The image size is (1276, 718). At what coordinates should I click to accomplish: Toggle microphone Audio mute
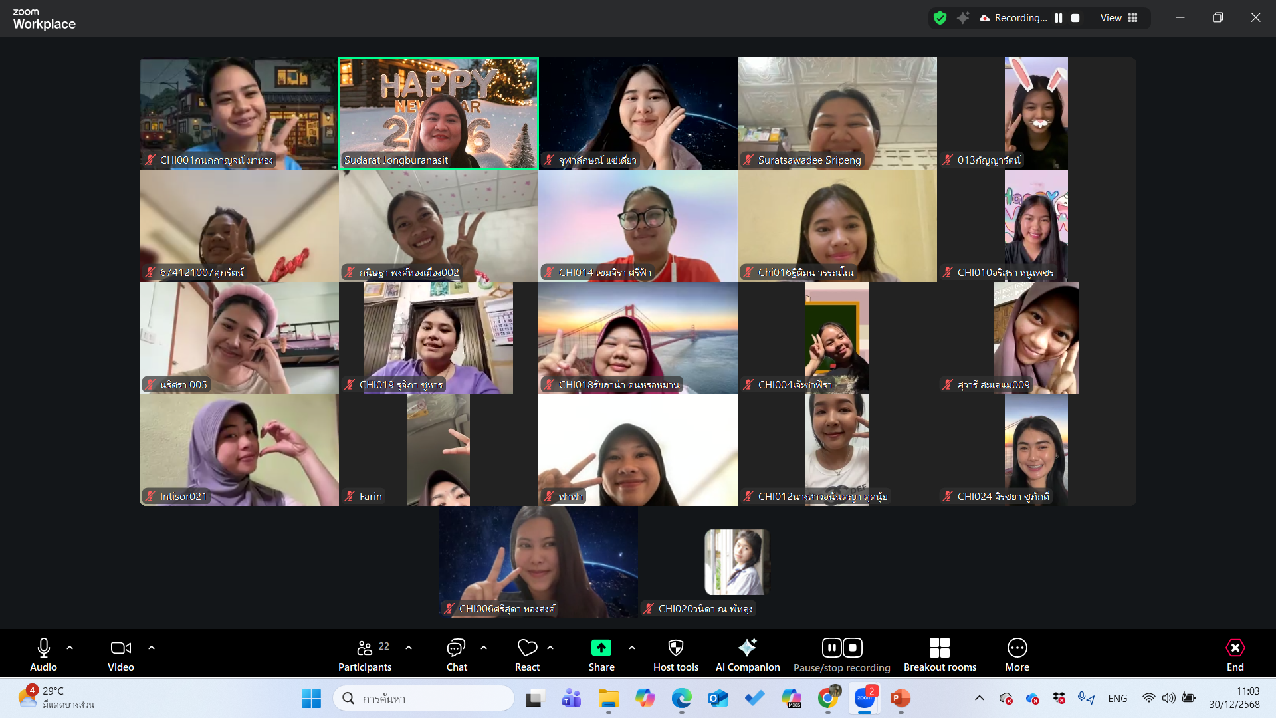pos(44,655)
